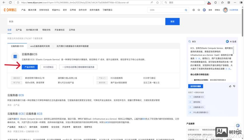The width and height of the screenshot is (244, 140).
Task: Click the Aliyun logo
Action: pyautogui.click(x=10, y=10)
